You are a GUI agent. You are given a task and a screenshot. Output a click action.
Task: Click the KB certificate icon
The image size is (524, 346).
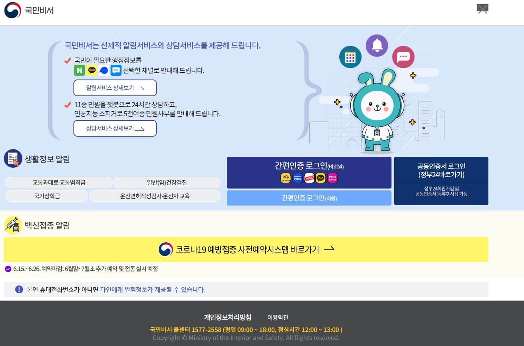[286, 178]
